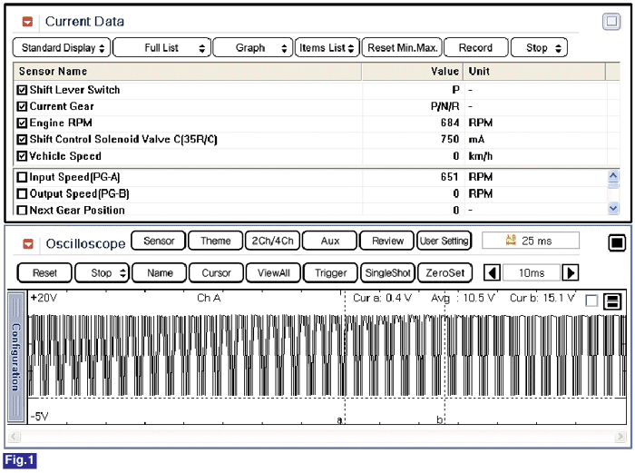
Task: Switch 2Ch/4Ch channel mode
Action: point(272,241)
